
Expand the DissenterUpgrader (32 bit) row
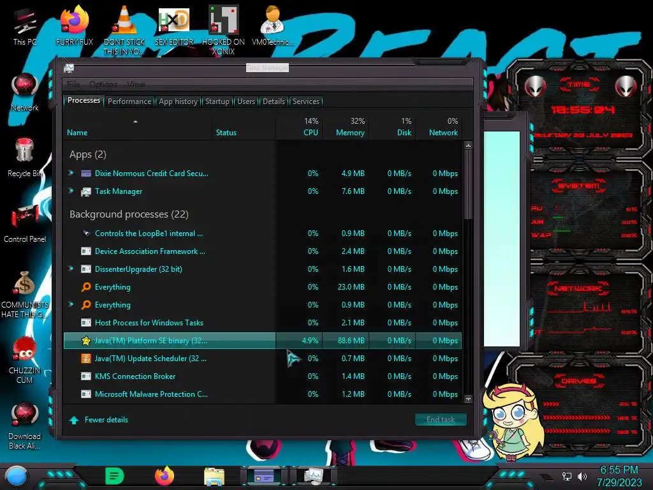pyautogui.click(x=71, y=269)
